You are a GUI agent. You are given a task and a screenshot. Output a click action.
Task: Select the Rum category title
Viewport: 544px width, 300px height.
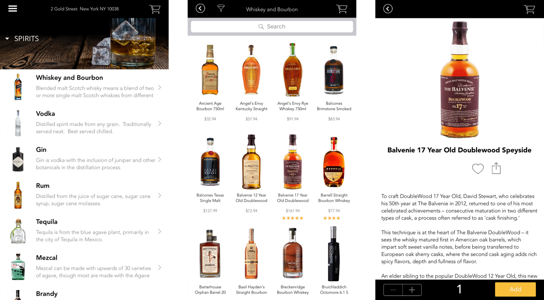pos(43,186)
